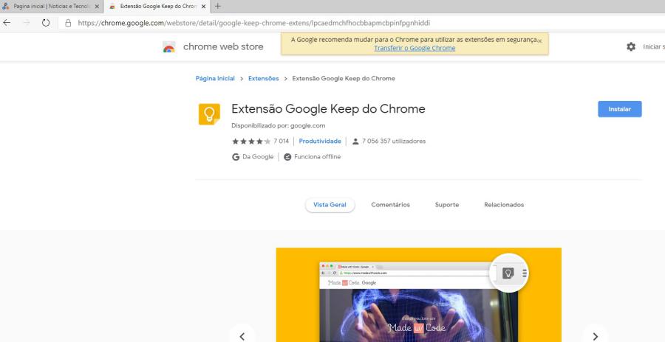The width and height of the screenshot is (665, 342).
Task: Click the padlock icon in the address bar
Action: [68, 23]
